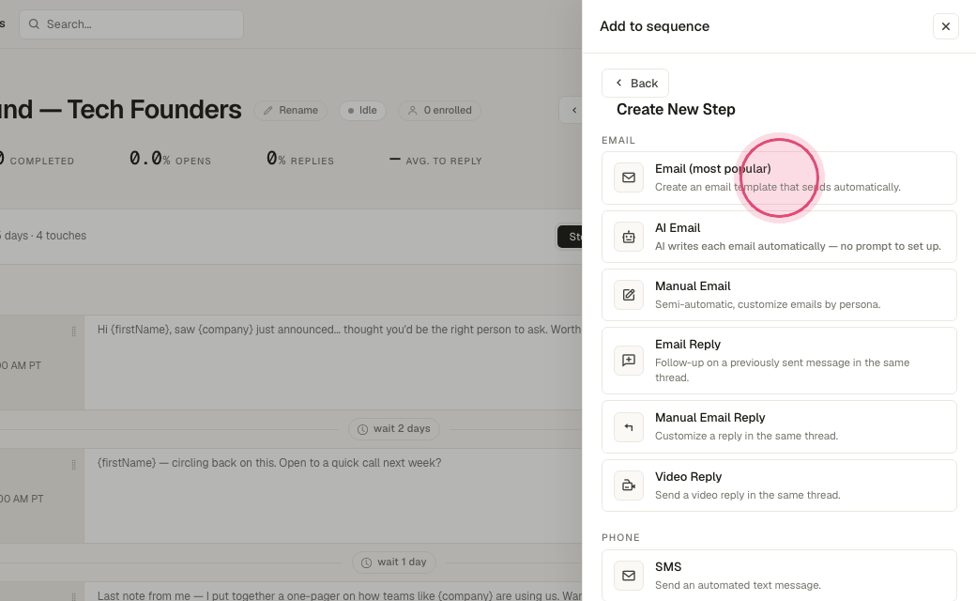The width and height of the screenshot is (976, 601).
Task: Click the person icon beside 0 enrolled
Action: point(412,110)
